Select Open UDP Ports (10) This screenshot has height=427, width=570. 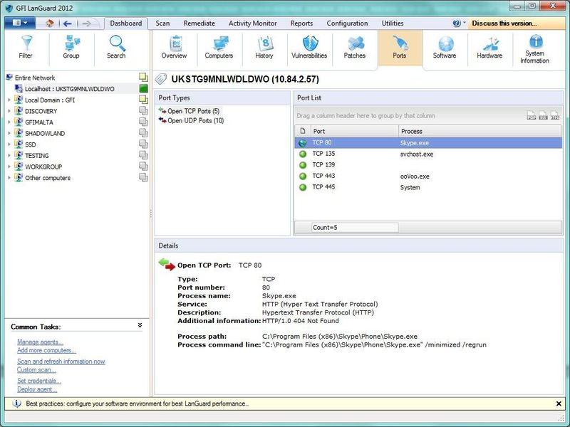point(195,121)
